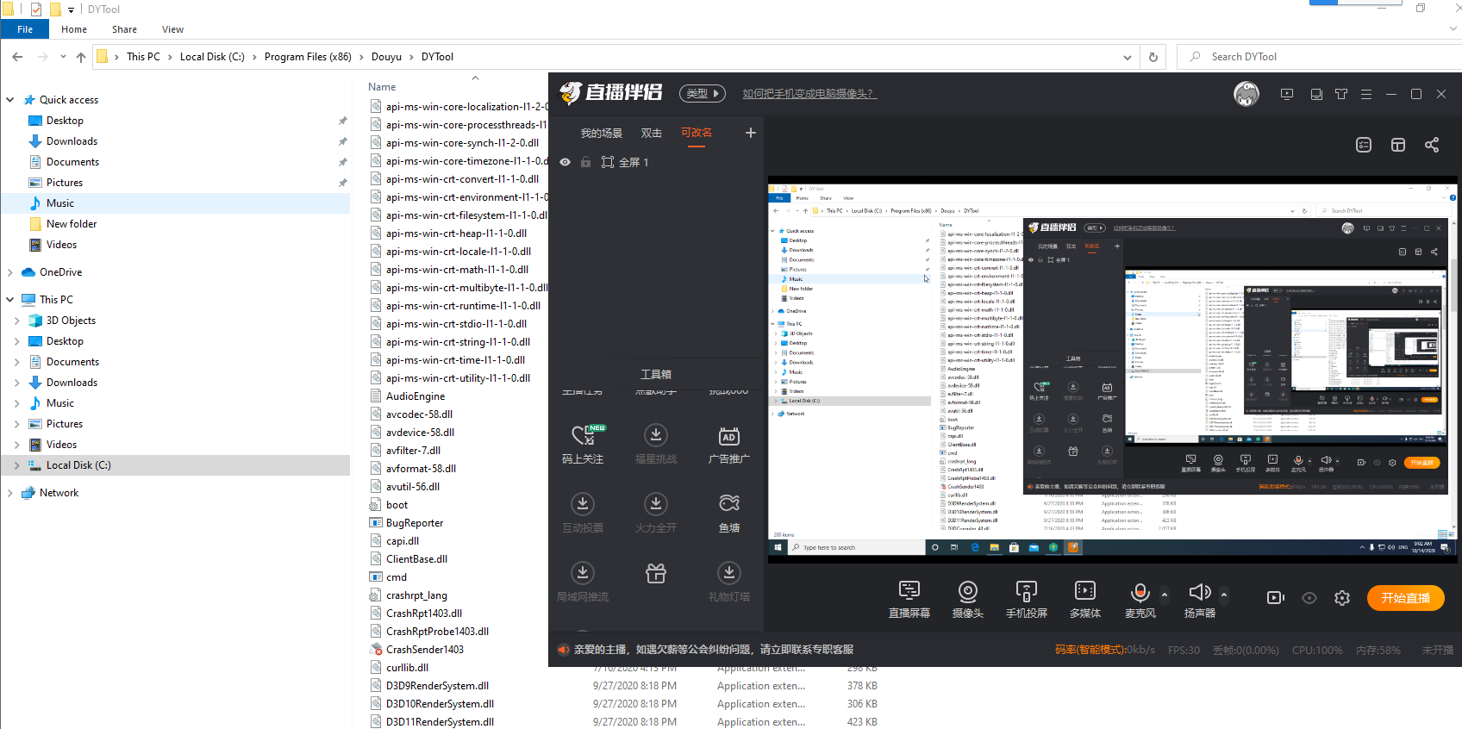
Task: Click the 麦克风 microphone icon
Action: (1140, 592)
